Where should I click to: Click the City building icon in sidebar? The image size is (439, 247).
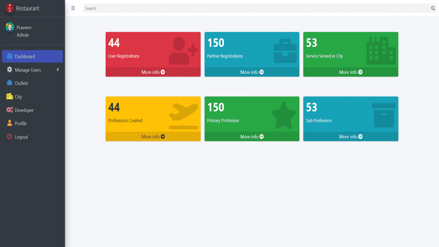point(10,96)
